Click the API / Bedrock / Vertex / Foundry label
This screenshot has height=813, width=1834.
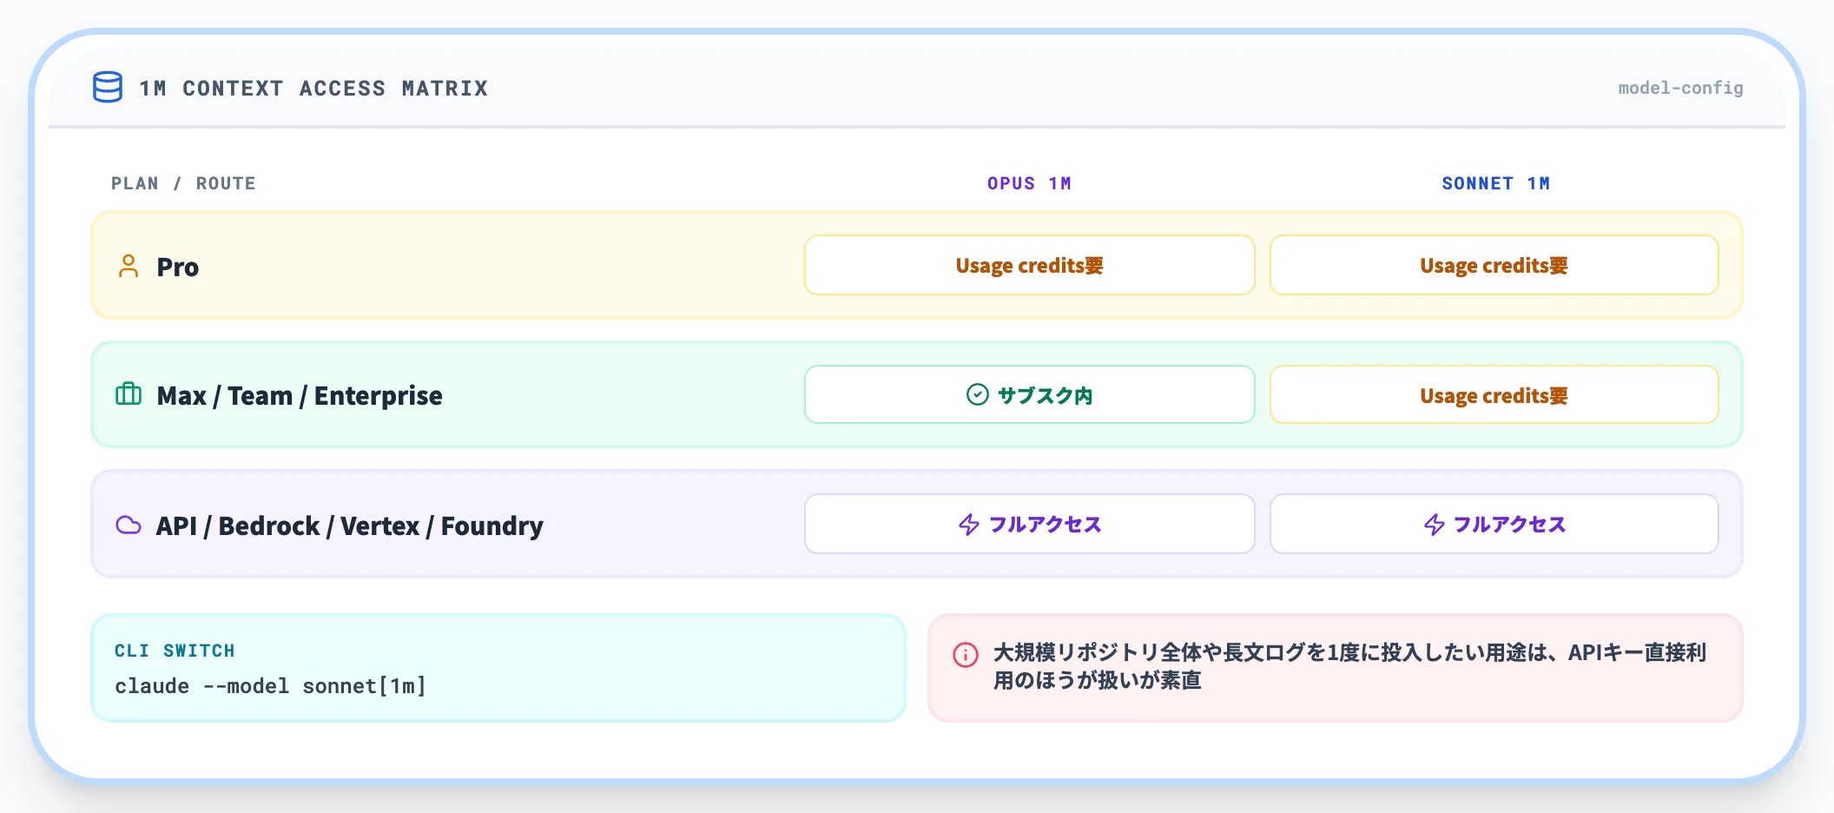point(350,525)
